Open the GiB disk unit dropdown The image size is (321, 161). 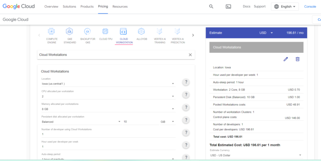point(168,121)
